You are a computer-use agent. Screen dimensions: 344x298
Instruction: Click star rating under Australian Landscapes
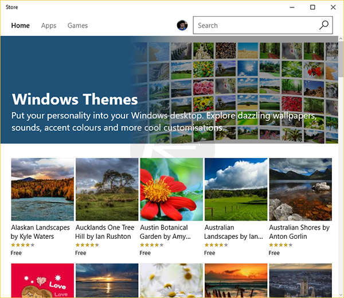pos(216,245)
